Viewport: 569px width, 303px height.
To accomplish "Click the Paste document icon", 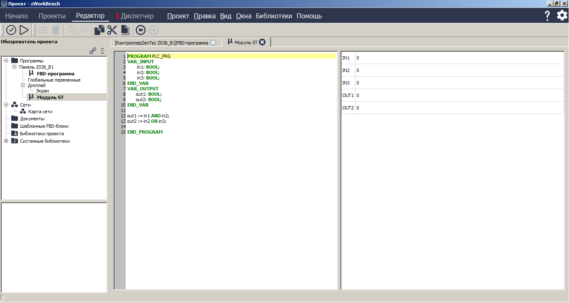I will tap(125, 30).
